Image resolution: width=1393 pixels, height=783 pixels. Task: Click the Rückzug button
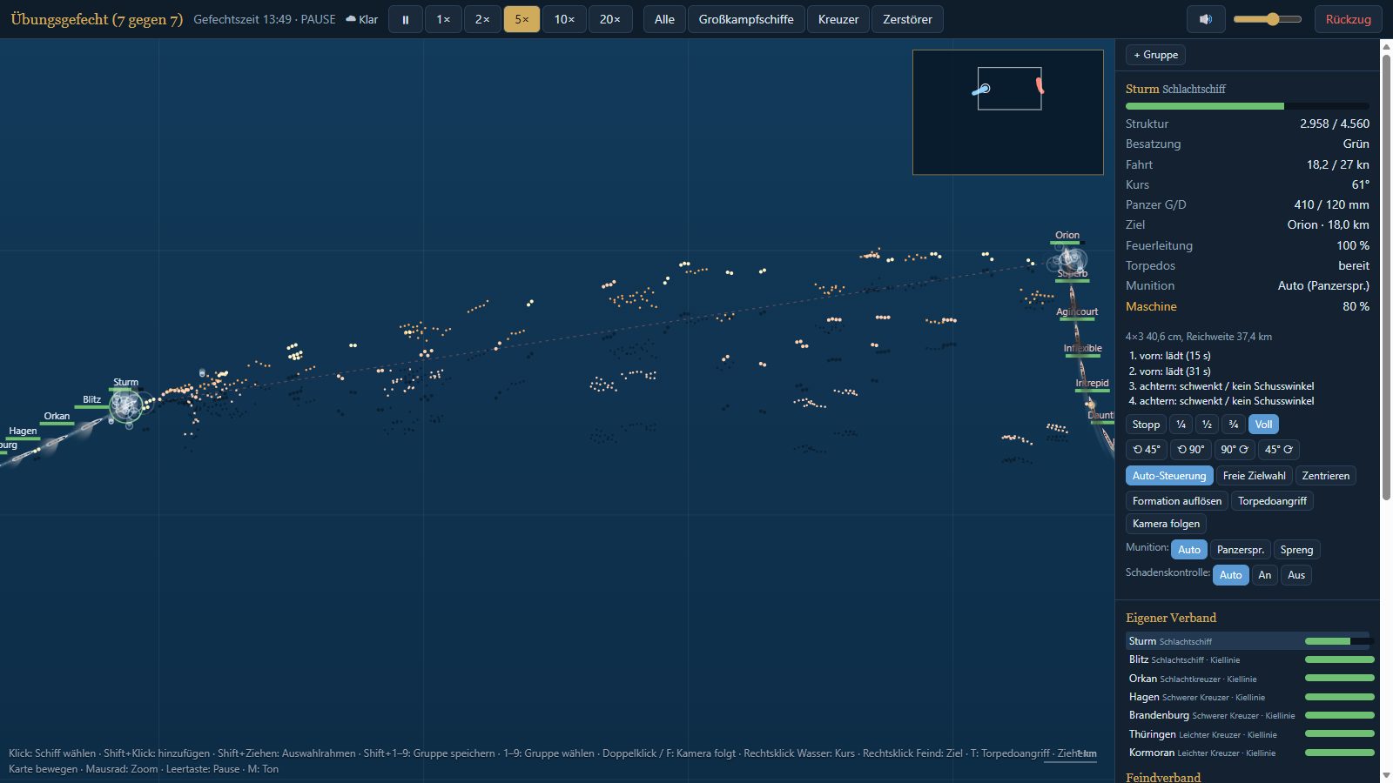click(1348, 19)
